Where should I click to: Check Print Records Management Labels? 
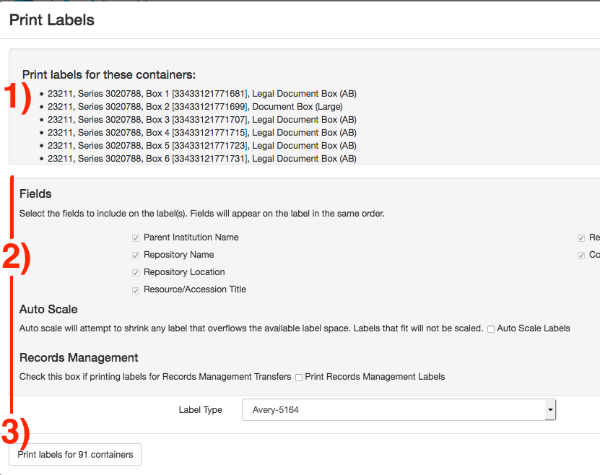[299, 378]
